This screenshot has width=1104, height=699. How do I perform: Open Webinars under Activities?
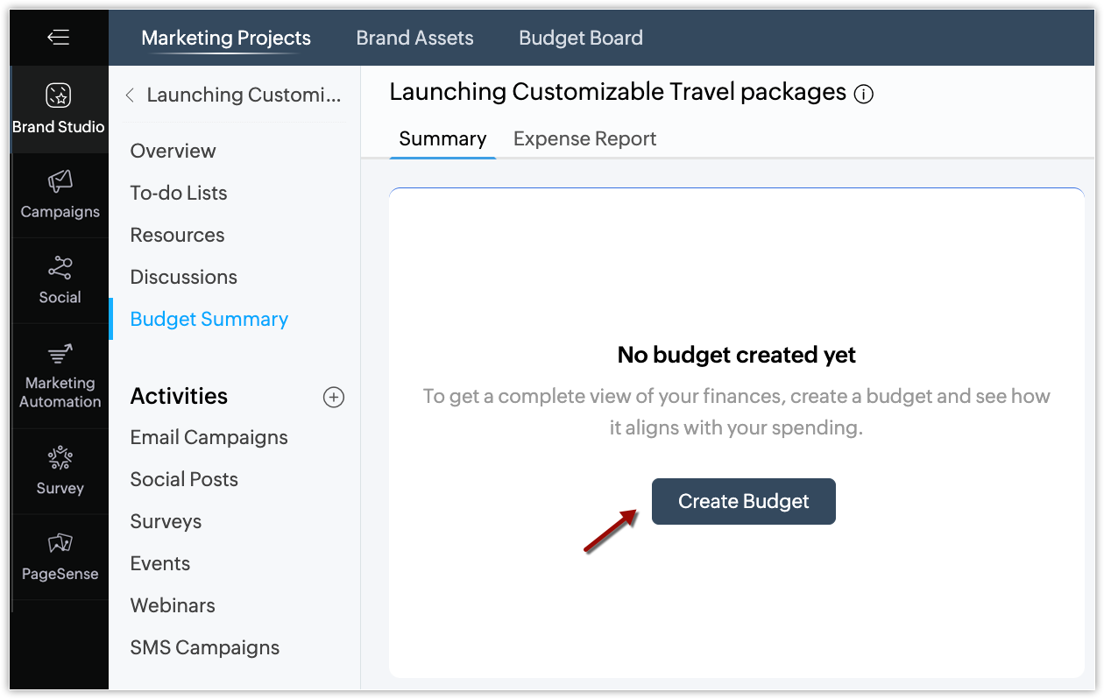pyautogui.click(x=173, y=605)
